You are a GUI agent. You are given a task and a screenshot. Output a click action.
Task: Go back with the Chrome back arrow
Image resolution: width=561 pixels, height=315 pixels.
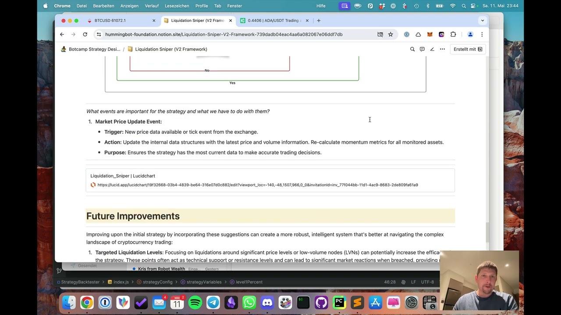coord(62,34)
